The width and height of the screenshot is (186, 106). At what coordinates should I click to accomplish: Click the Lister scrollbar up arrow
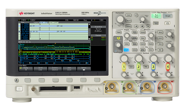[x=89, y=24]
